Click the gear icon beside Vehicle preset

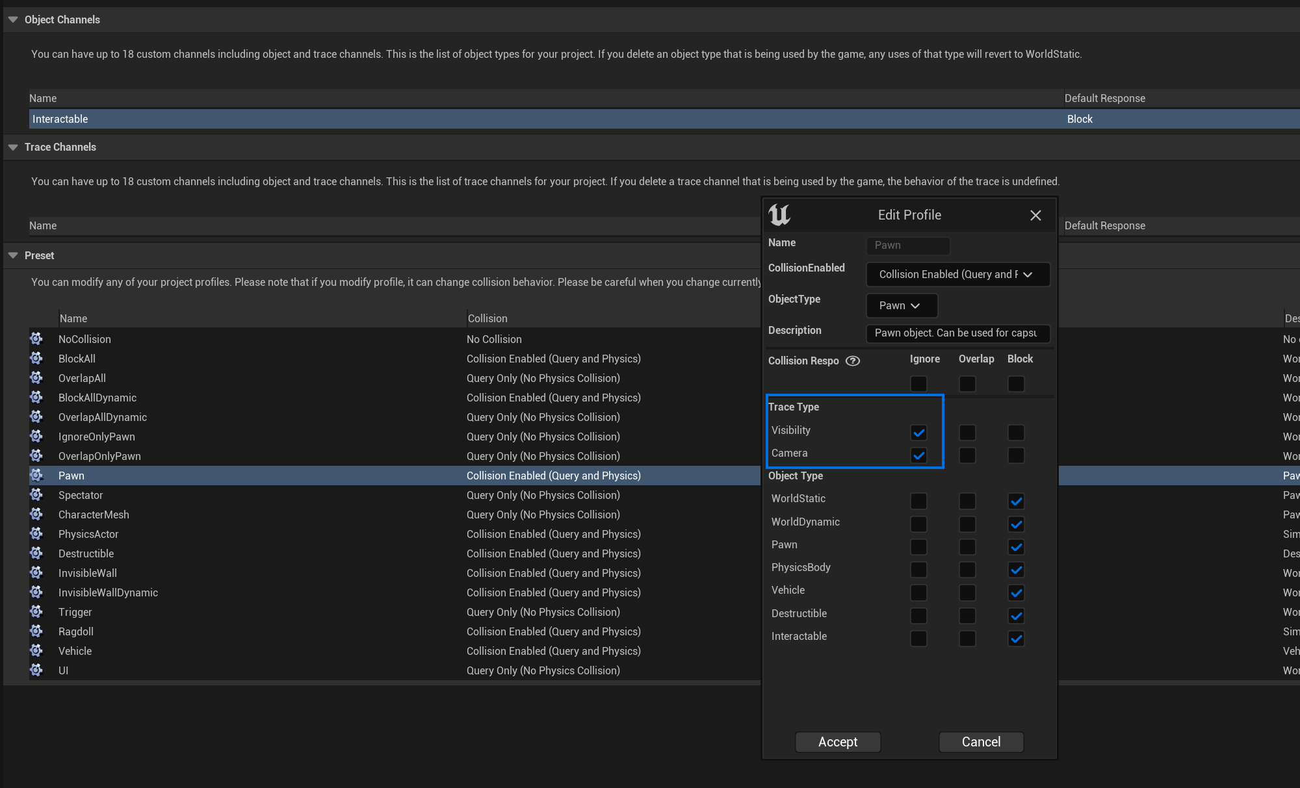(36, 650)
